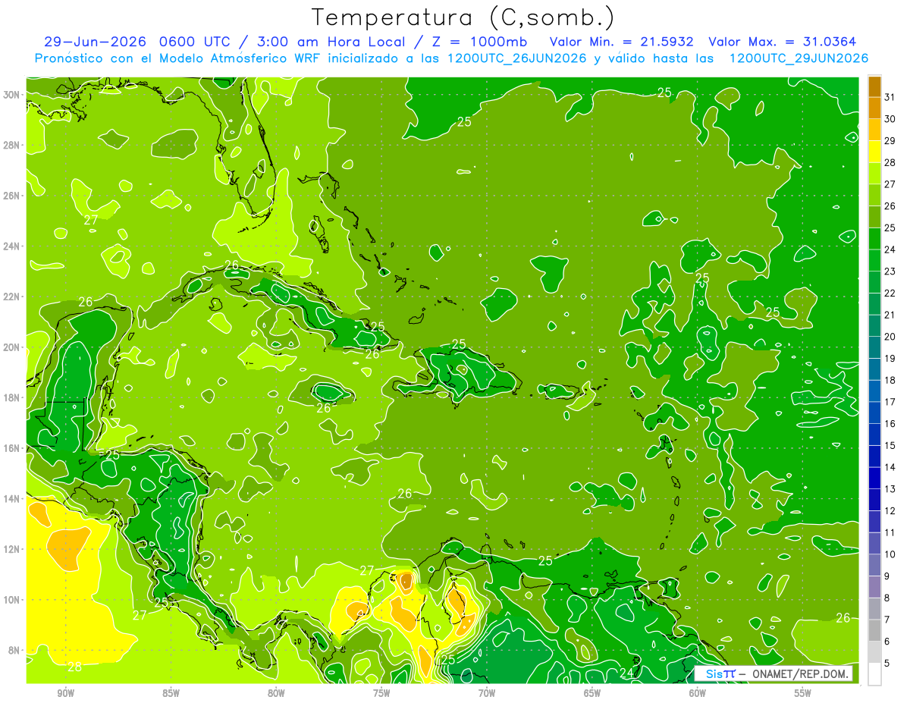This screenshot has width=910, height=703.
Task: Click the '28' contour label on the map
Action: point(74,667)
